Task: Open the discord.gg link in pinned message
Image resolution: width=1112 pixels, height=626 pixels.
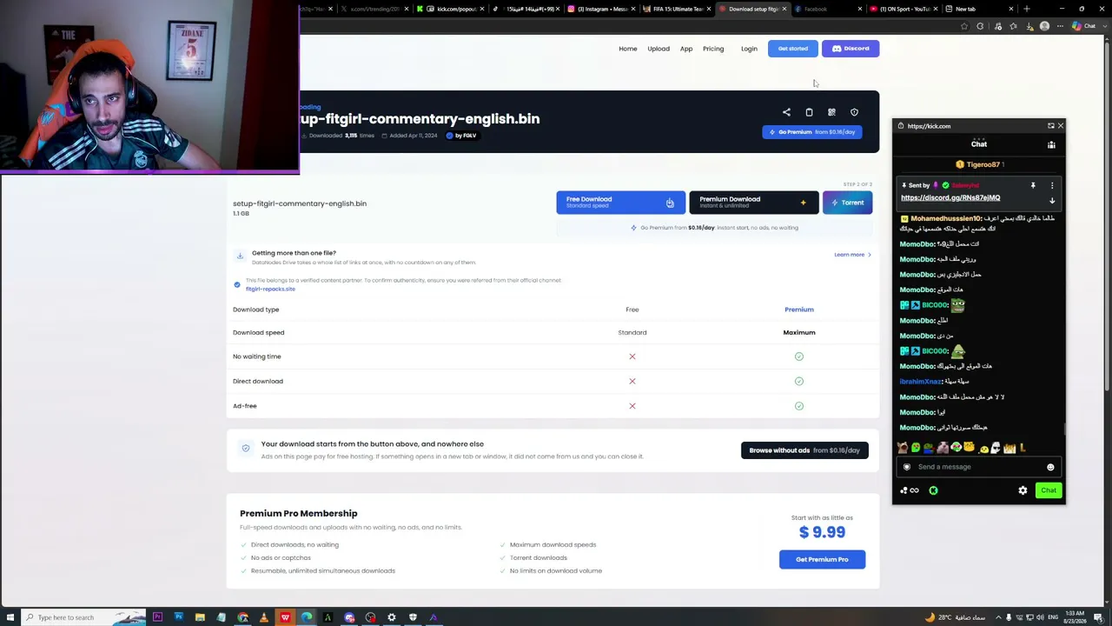Action: tap(950, 198)
